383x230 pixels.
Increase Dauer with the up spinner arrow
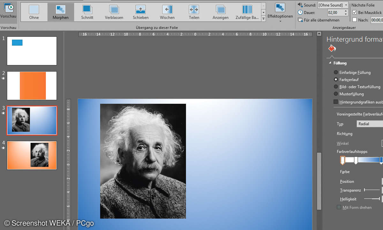(346, 11)
